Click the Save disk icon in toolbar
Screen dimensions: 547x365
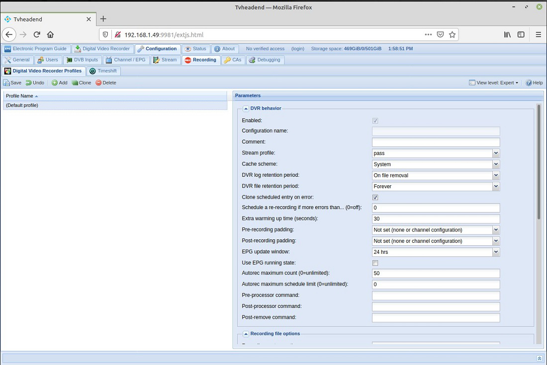[x=6, y=83]
